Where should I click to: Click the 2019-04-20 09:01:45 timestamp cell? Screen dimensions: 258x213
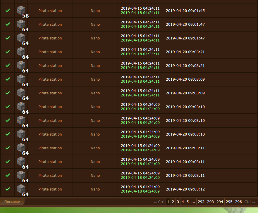coord(185,11)
